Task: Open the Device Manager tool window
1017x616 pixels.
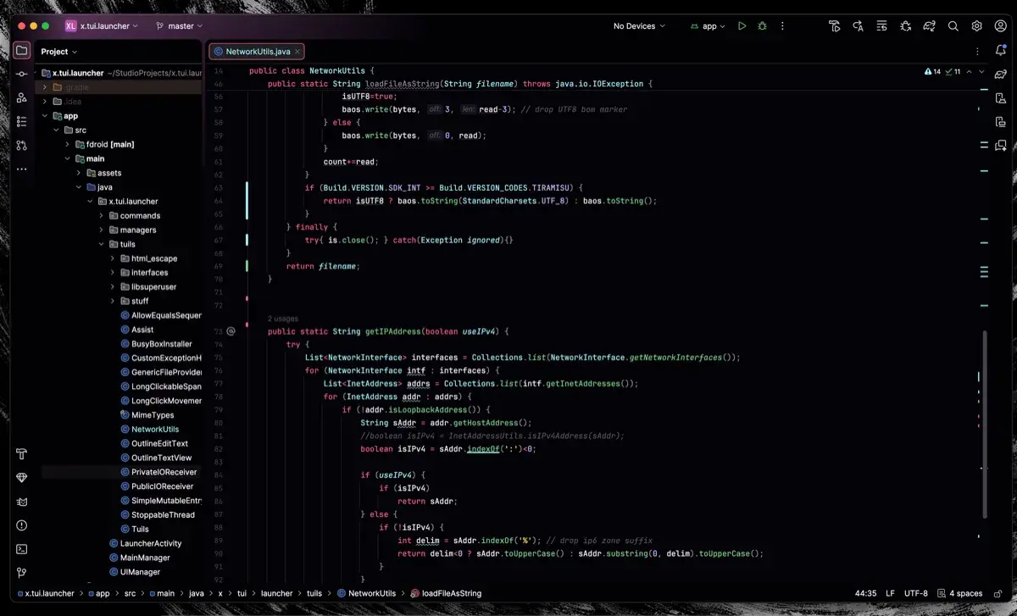Action: [1000, 98]
